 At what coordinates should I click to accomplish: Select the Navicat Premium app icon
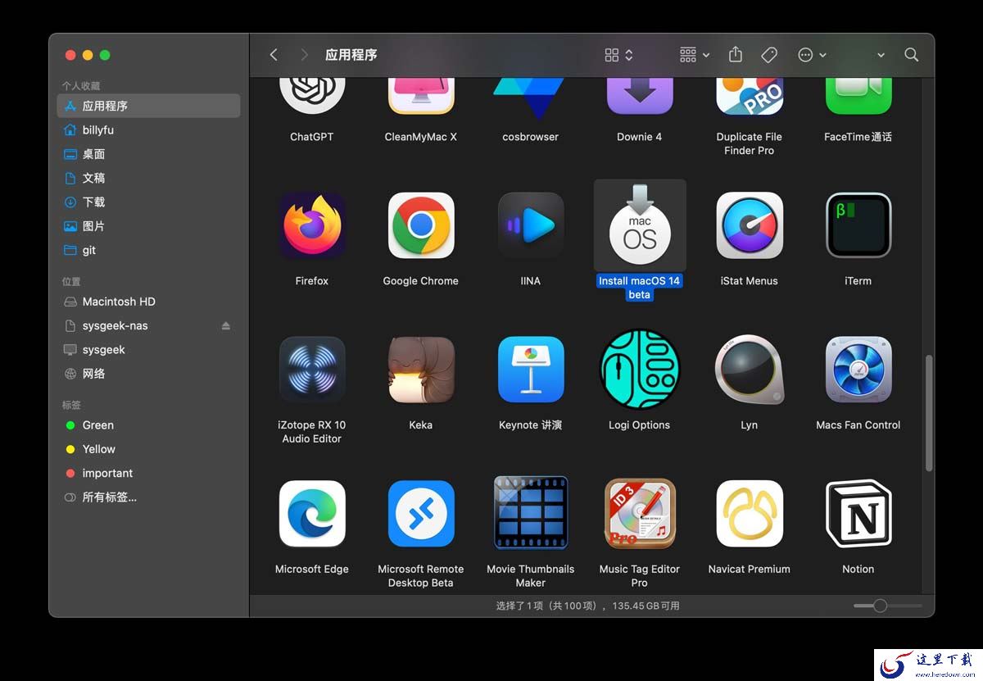pyautogui.click(x=750, y=514)
